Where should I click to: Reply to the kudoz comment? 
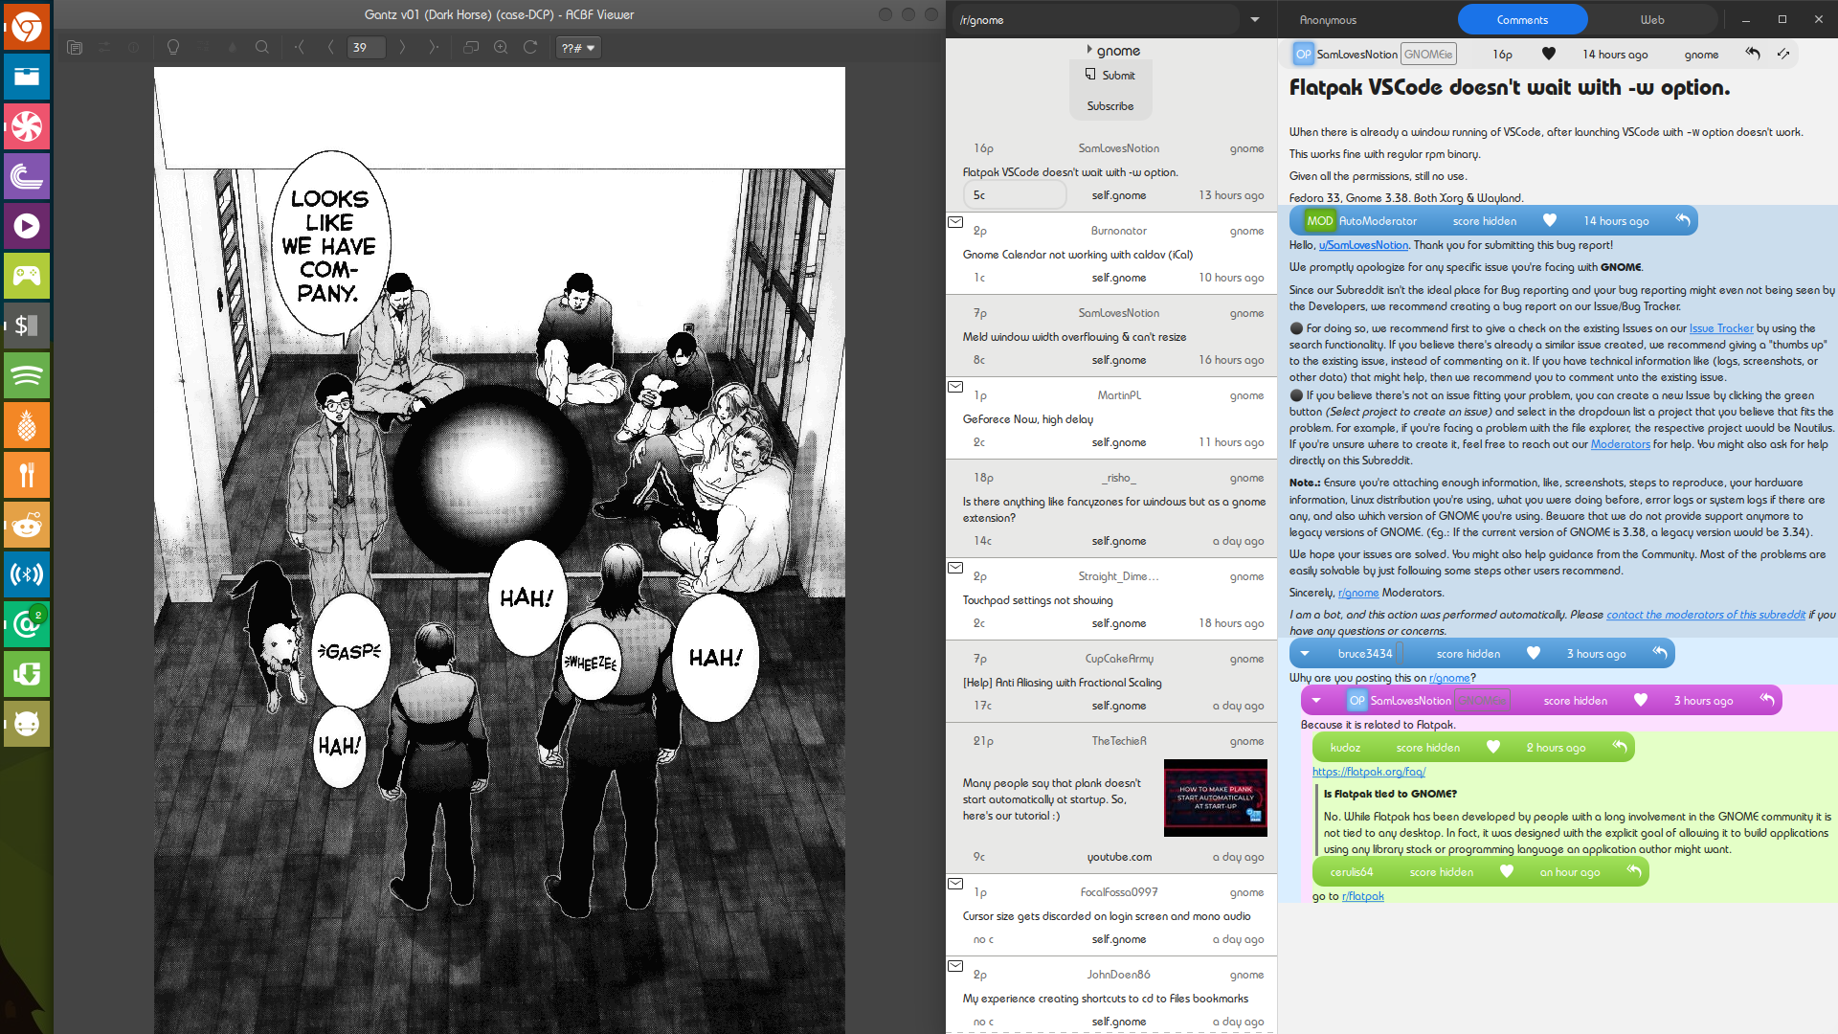point(1620,748)
